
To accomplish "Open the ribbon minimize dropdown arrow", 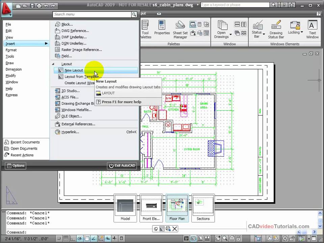I will (x=159, y=13).
